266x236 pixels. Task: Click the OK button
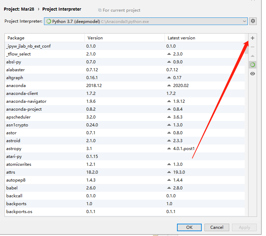pos(189,227)
